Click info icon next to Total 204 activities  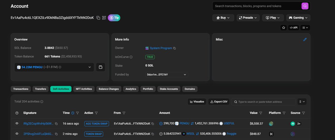click(x=42, y=102)
